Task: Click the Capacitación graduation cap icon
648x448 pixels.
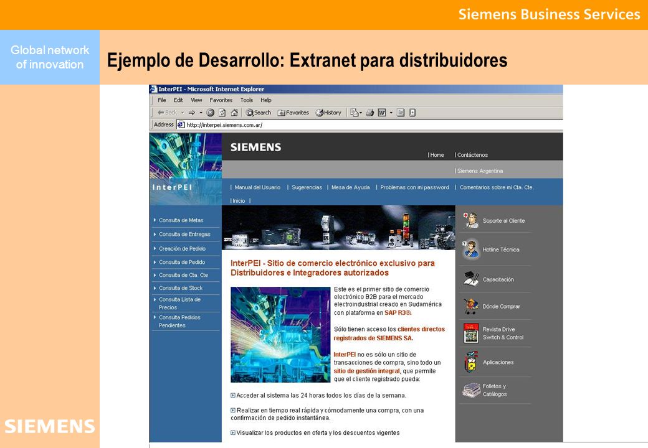Action: pos(470,279)
